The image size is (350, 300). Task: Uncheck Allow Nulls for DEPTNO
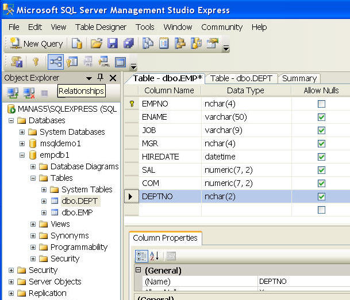coord(321,197)
